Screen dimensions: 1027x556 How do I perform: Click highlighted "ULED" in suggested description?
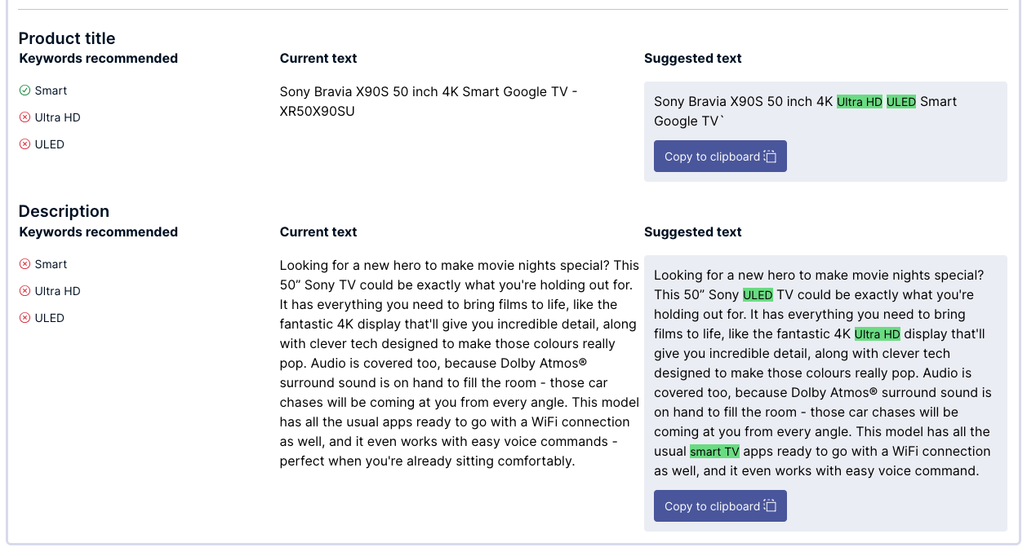(758, 295)
